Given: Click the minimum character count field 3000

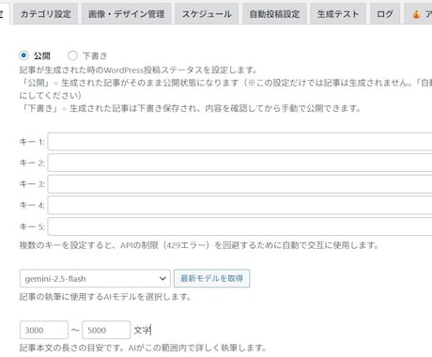Looking at the screenshot, I should pyautogui.click(x=44, y=330).
